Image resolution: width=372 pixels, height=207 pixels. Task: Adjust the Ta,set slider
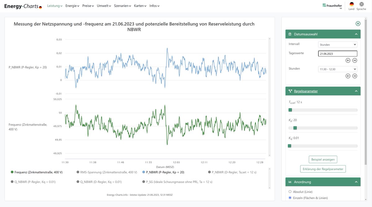(323, 110)
